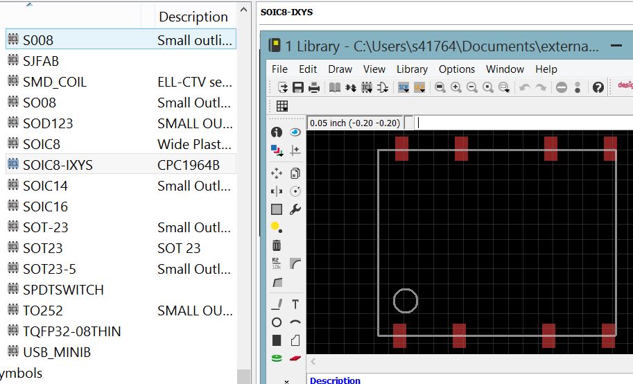Open the Library menu
This screenshot has width=633, height=384.
click(x=412, y=69)
